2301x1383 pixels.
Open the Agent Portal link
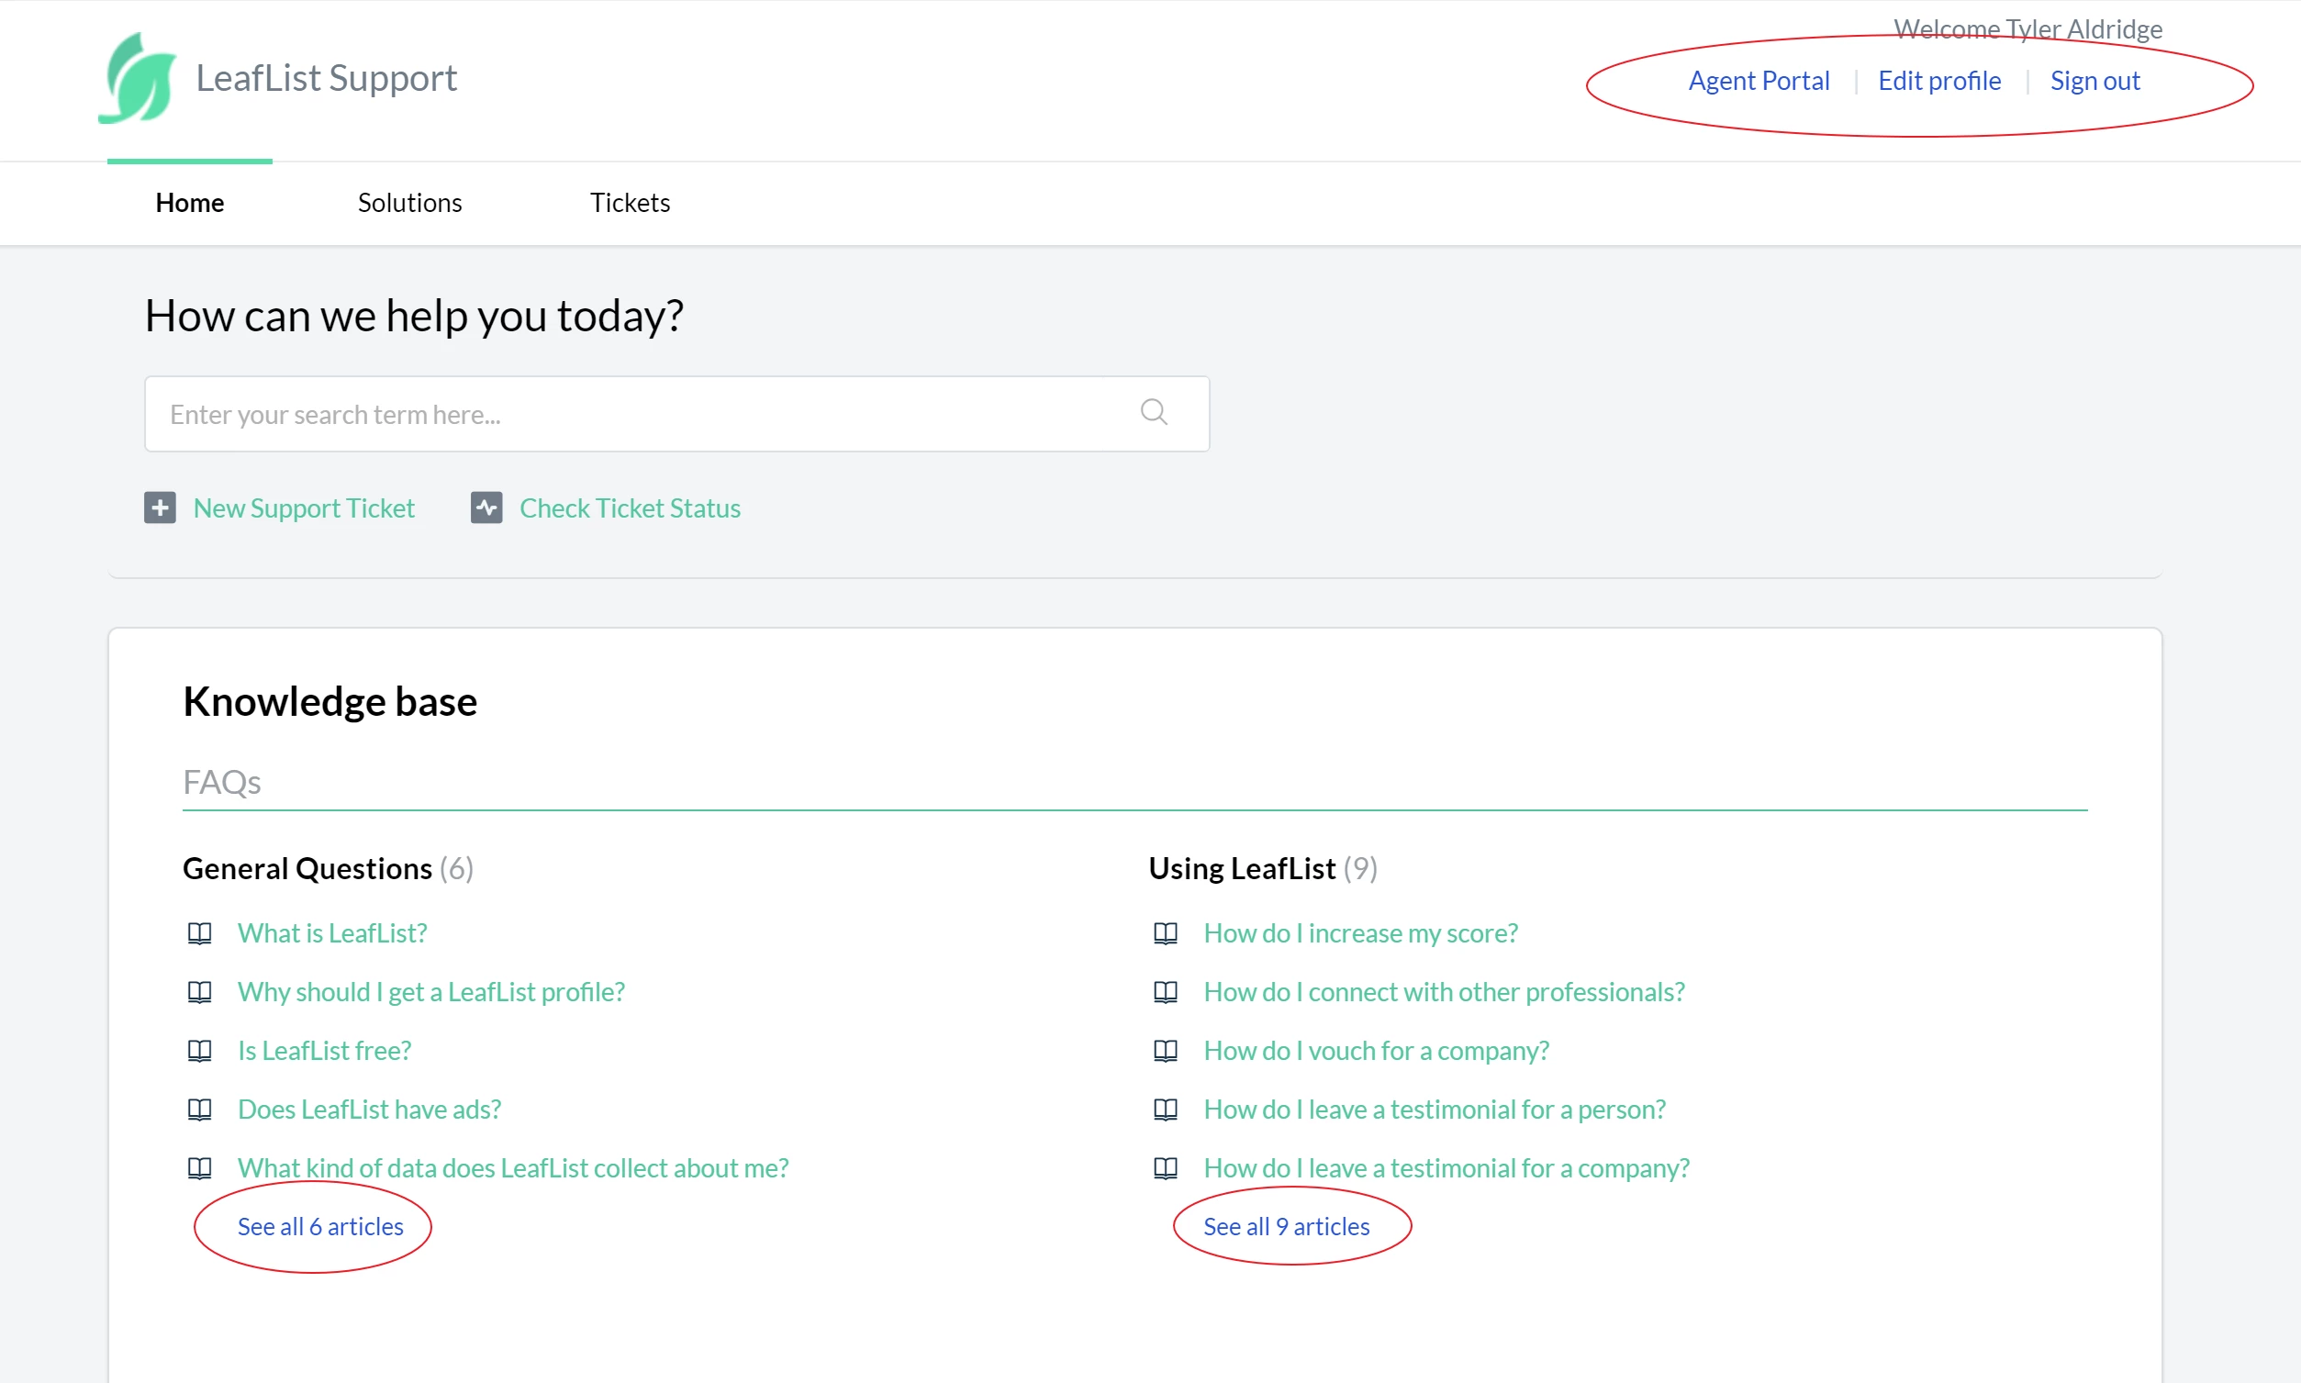pos(1759,81)
